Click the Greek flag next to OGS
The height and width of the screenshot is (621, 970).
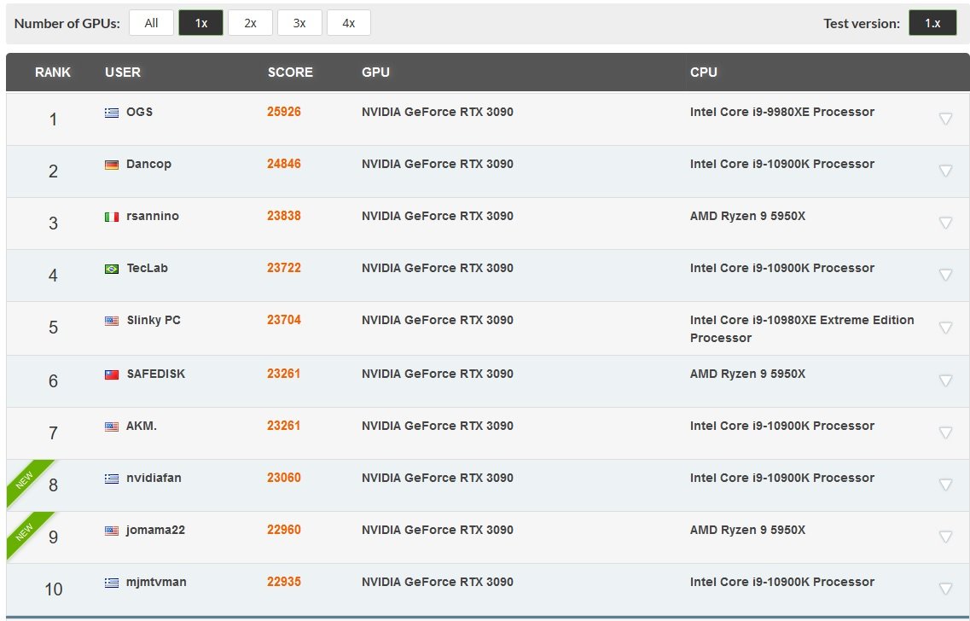pos(112,113)
